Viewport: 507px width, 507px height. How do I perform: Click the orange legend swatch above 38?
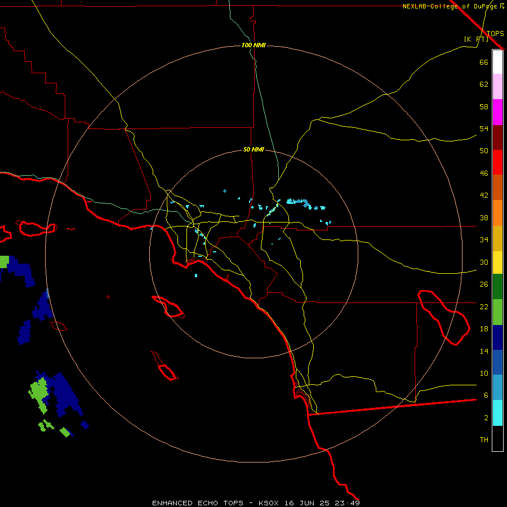tap(497, 213)
